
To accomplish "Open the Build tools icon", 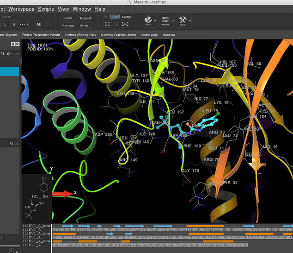I will (x=183, y=20).
